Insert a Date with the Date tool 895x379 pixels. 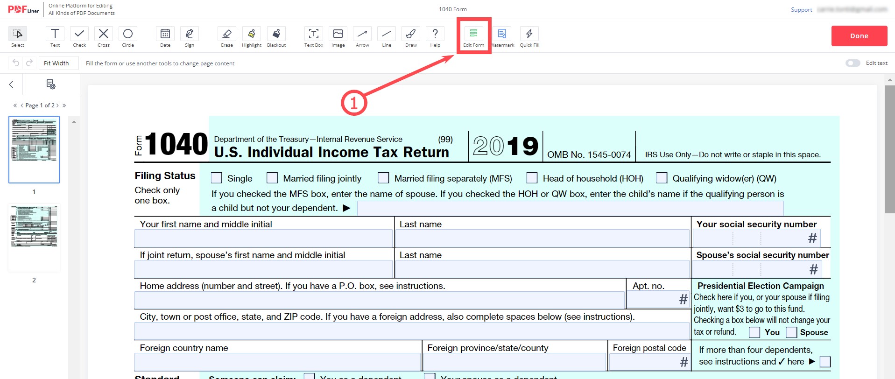(x=165, y=37)
